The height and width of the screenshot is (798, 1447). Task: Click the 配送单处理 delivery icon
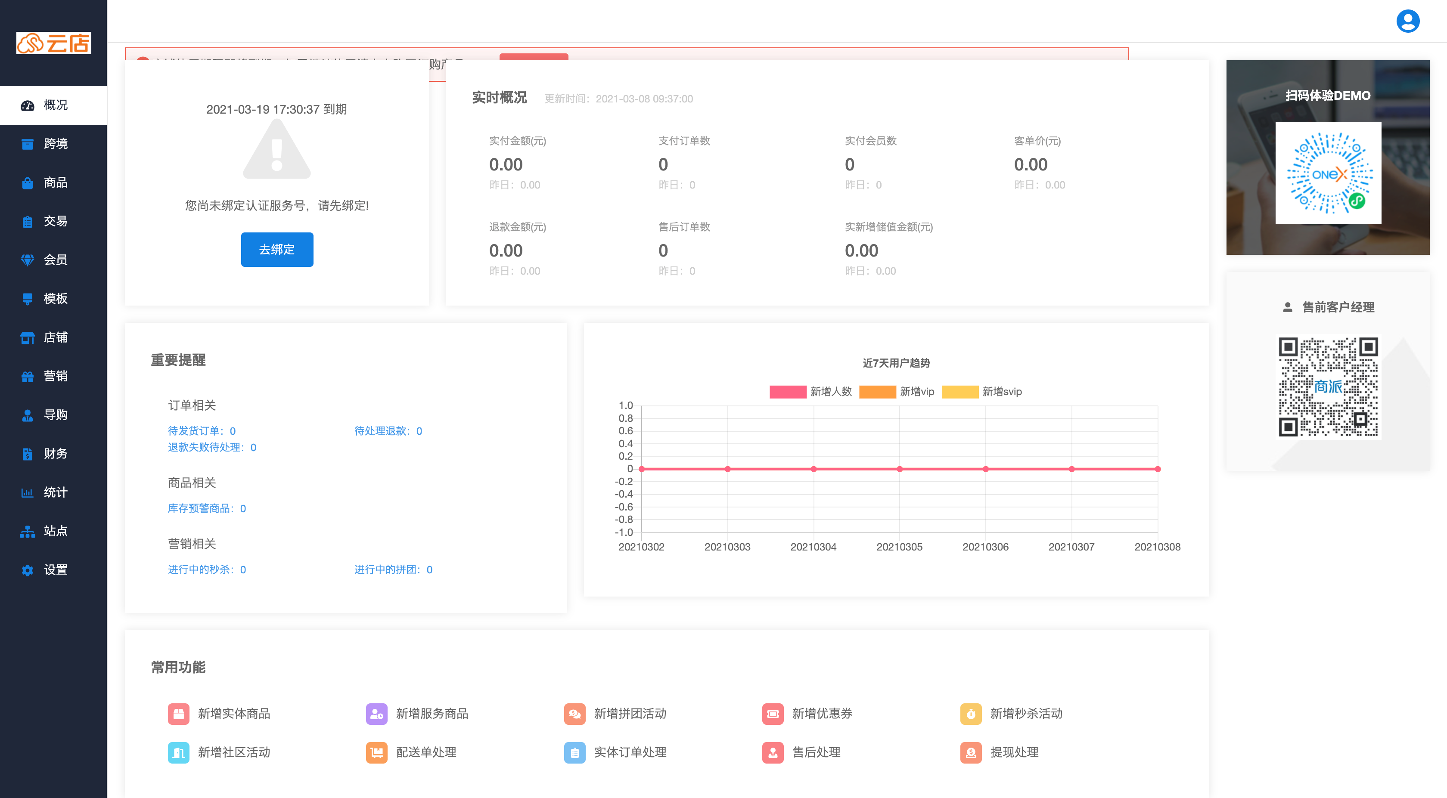[x=376, y=752]
